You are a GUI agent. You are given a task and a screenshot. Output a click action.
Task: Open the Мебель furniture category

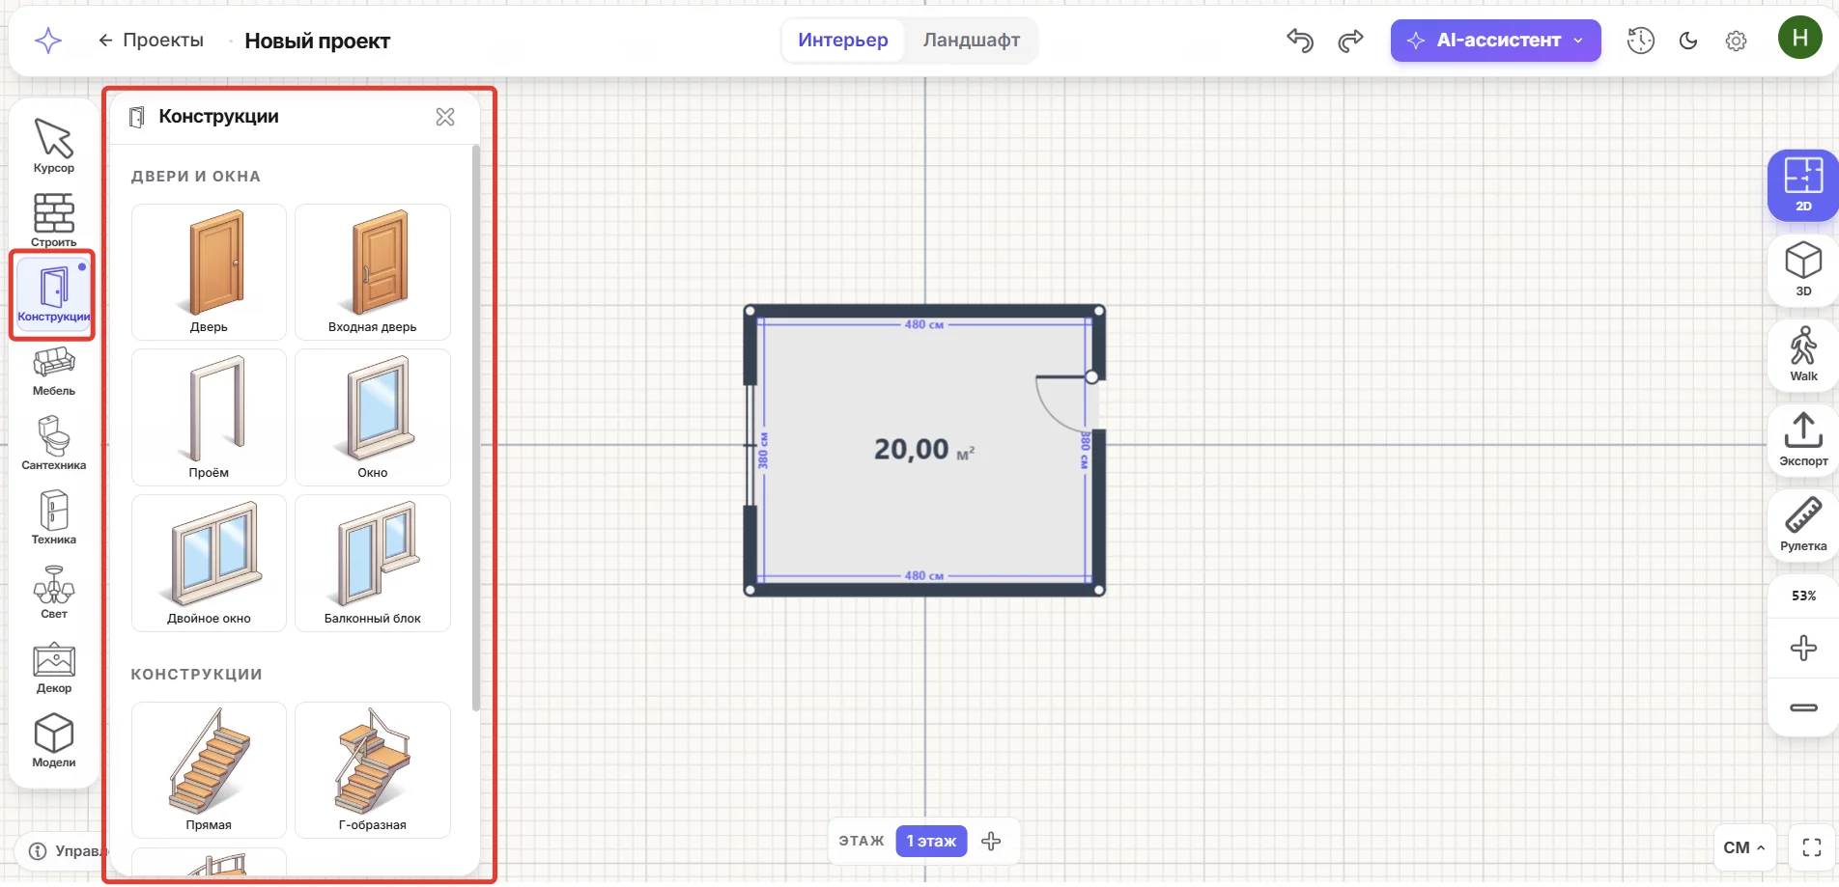[x=54, y=372]
